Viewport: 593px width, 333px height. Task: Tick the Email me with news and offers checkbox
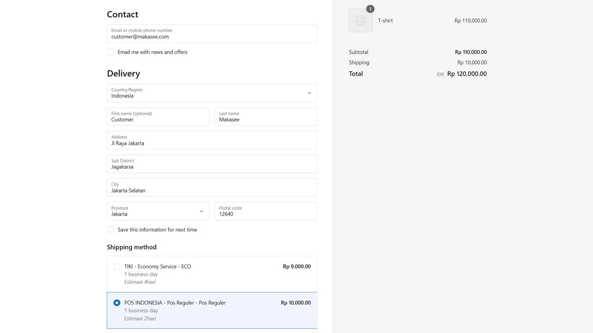pyautogui.click(x=110, y=52)
